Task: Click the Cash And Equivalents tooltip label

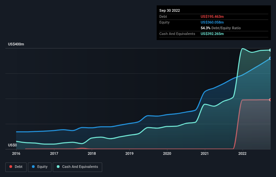Action: click(177, 34)
